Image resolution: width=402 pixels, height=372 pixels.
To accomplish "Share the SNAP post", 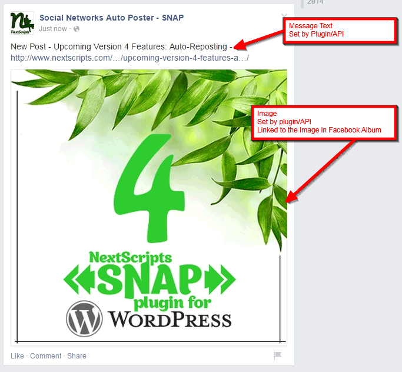I will [x=77, y=356].
